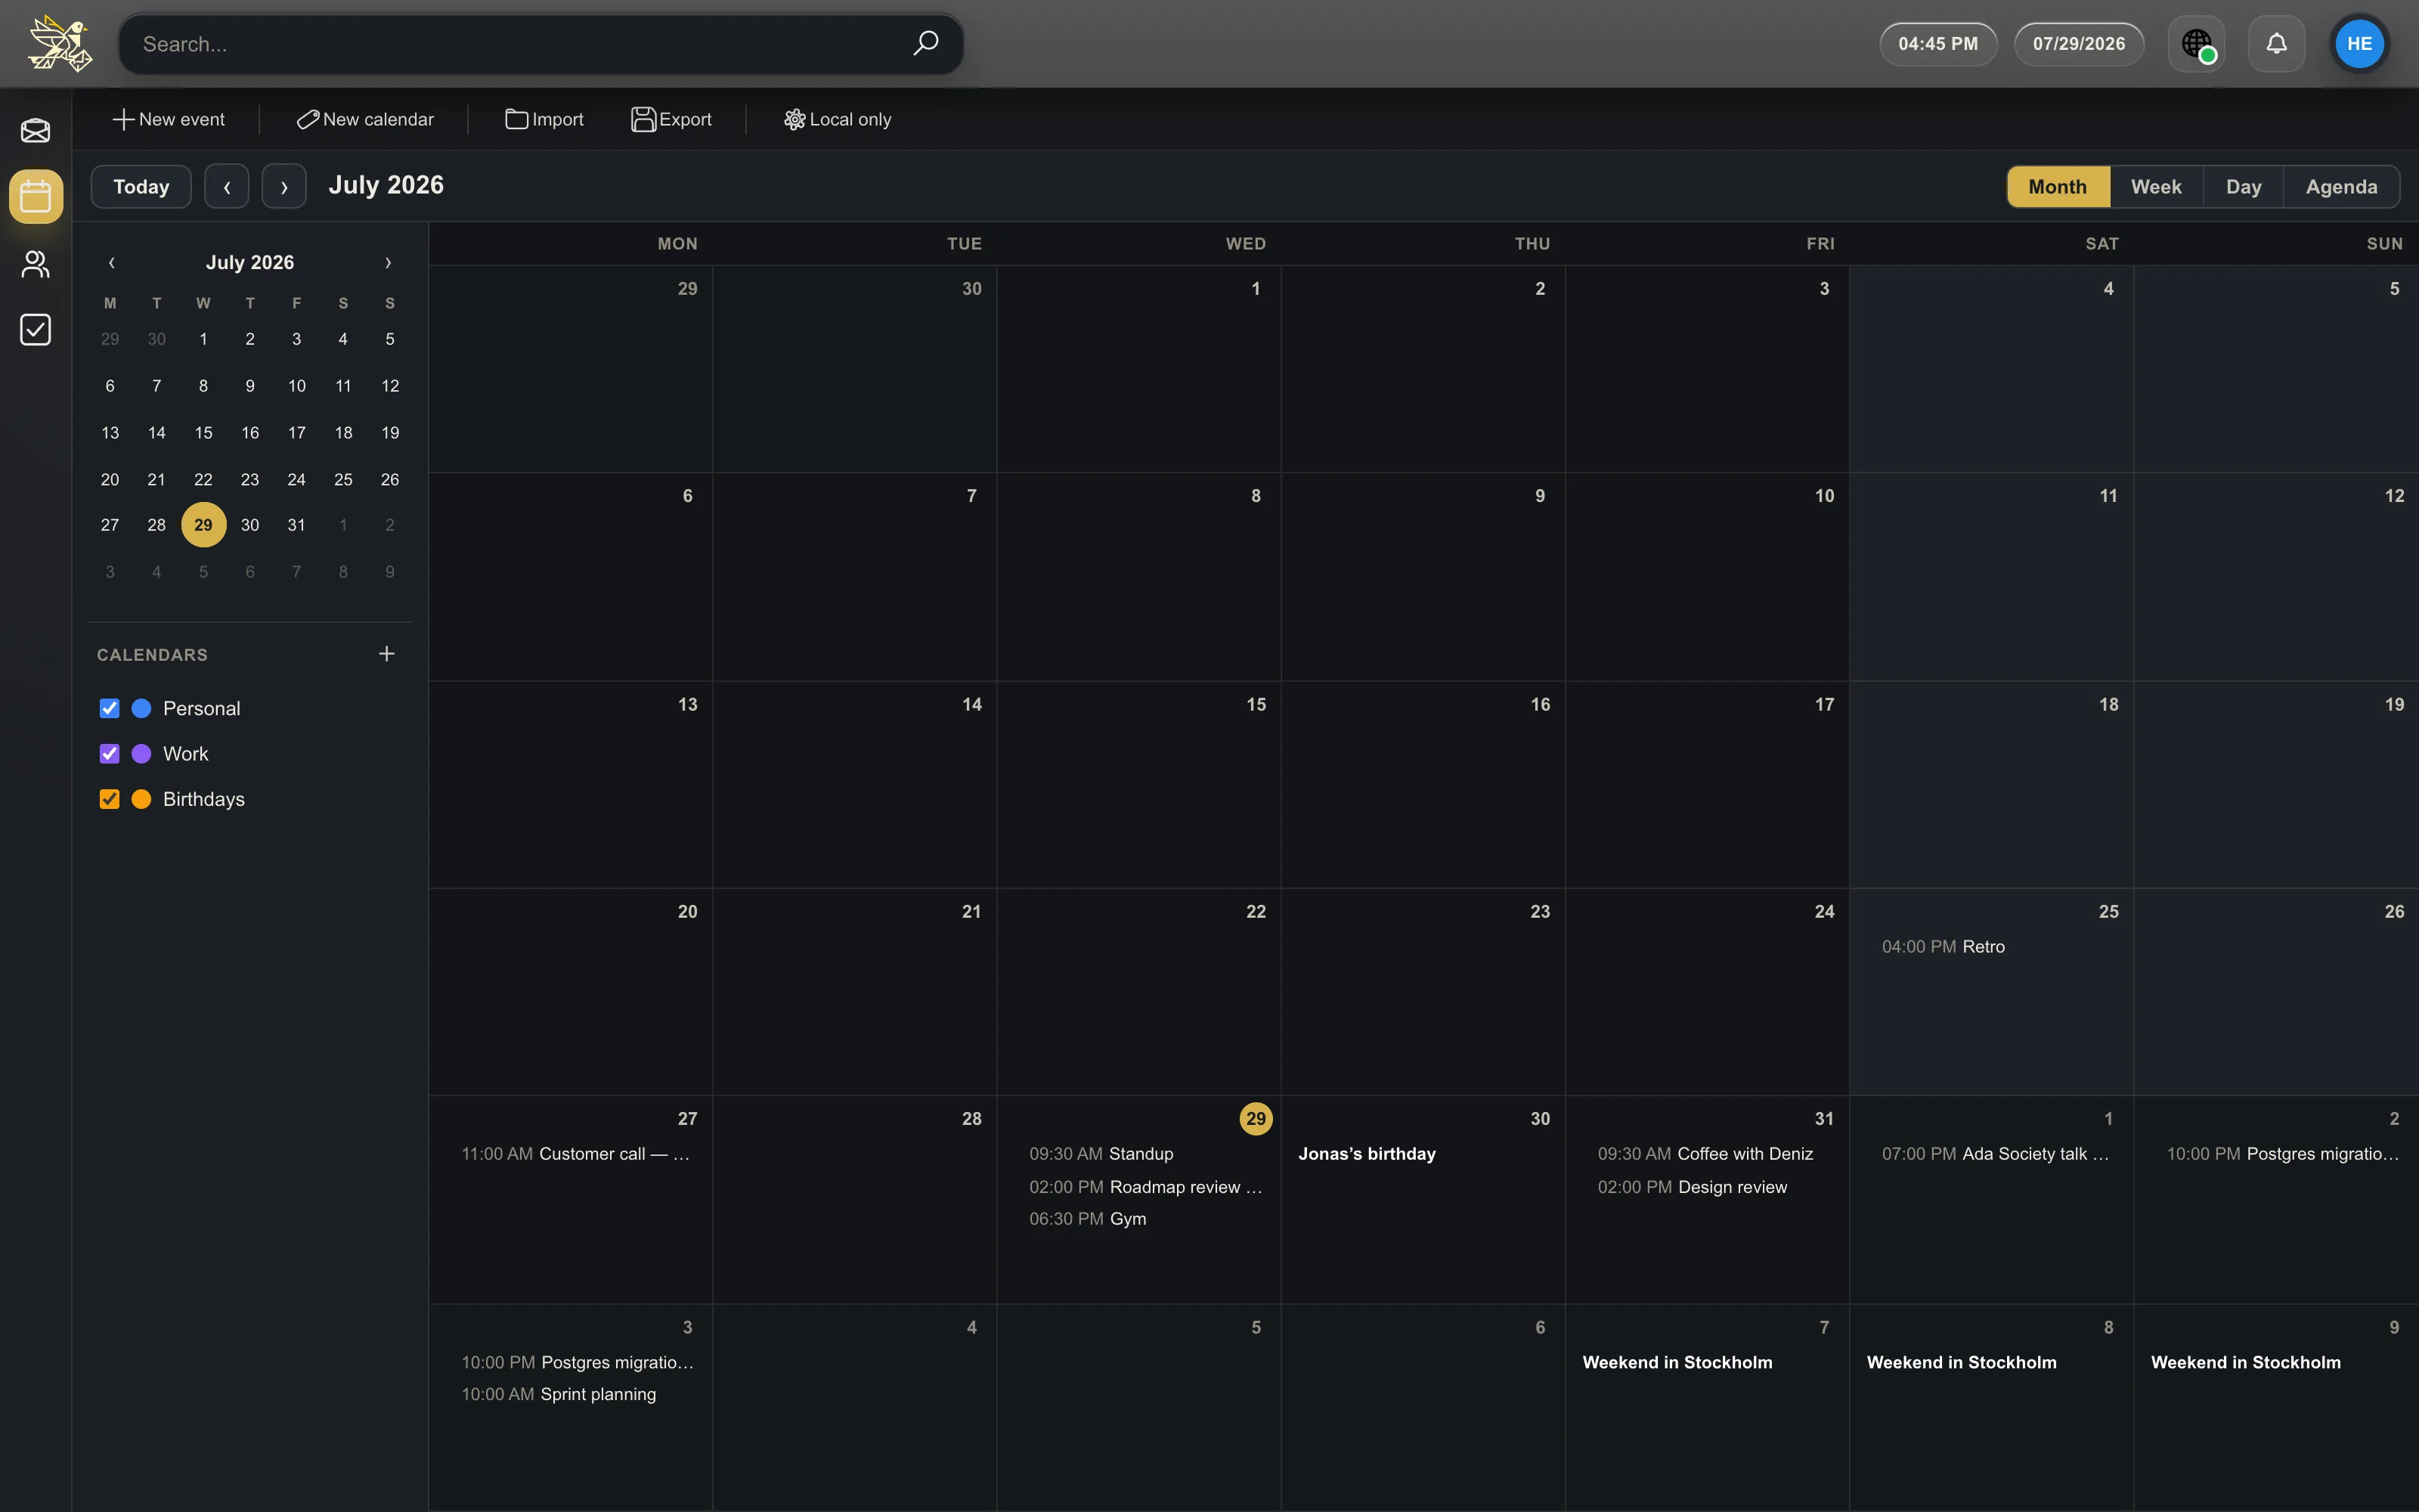Viewport: 2419px width, 1512px height.
Task: Open the Tasks checkmark sidebar icon
Action: pyautogui.click(x=36, y=330)
